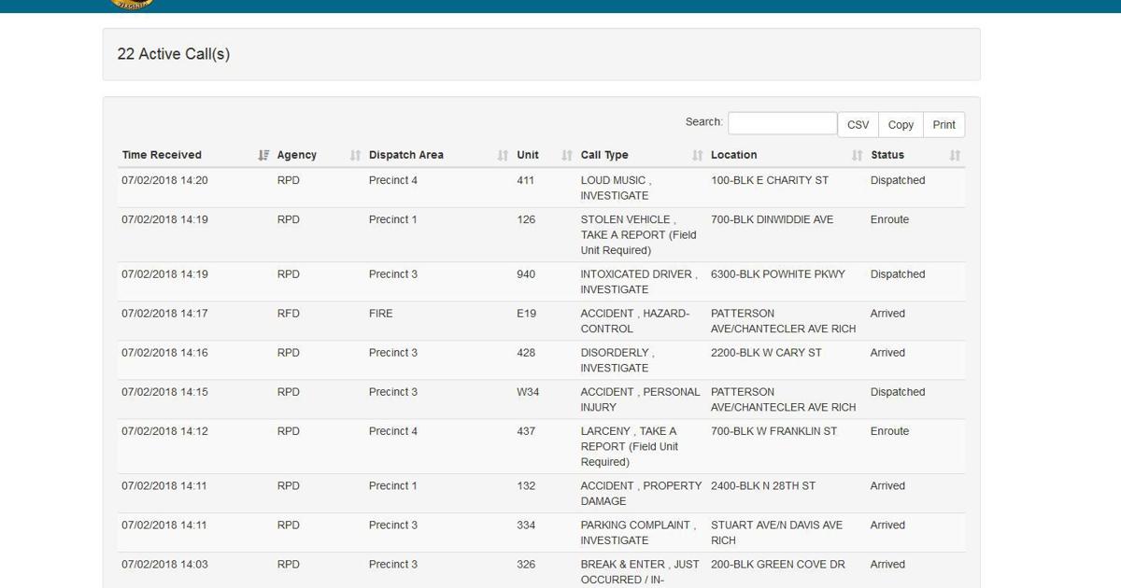Select Arrived status of unit E19

pos(887,314)
